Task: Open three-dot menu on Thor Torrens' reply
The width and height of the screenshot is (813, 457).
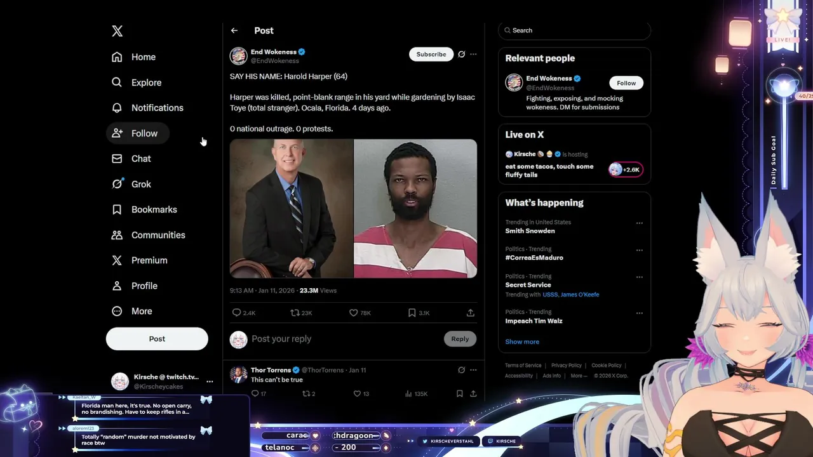Action: click(x=473, y=370)
